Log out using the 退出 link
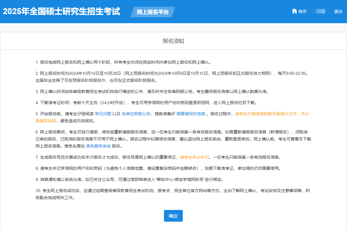 pyautogui.click(x=338, y=11)
